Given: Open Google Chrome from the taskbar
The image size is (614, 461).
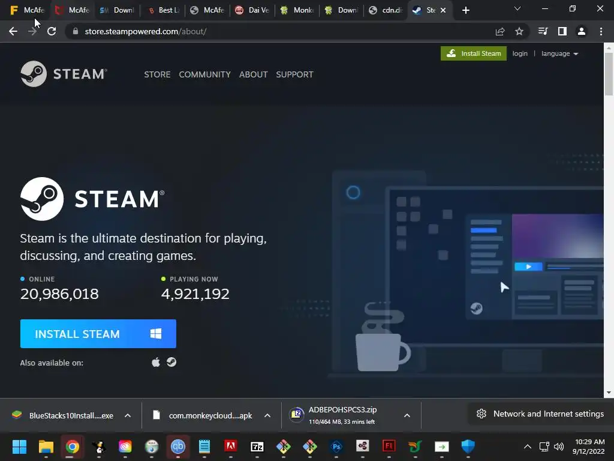Looking at the screenshot, I should tap(73, 447).
